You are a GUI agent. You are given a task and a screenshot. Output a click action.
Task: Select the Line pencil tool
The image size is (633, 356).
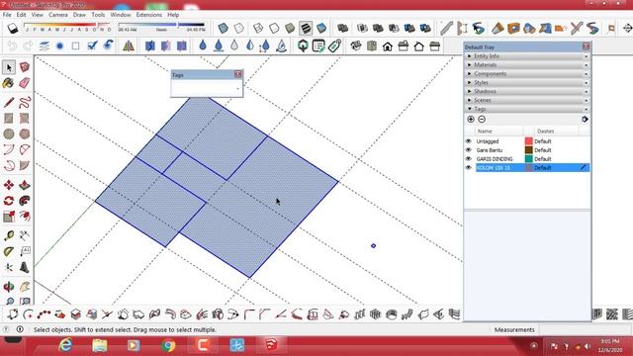[9, 102]
